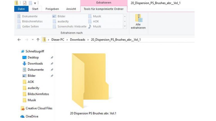Screen dimensions: 216x121
Task: Click the Schnellzugriff star icon
Action: coord(22,51)
